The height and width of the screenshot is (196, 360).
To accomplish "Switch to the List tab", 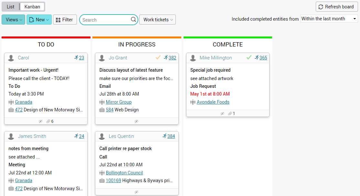I will (x=10, y=7).
